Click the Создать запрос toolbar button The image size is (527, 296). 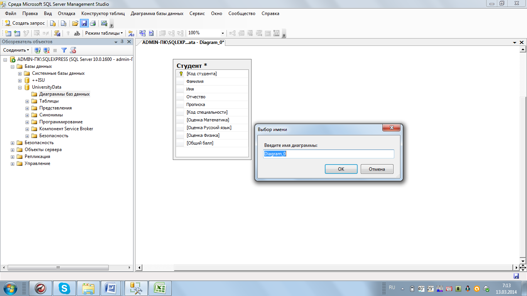[25, 23]
